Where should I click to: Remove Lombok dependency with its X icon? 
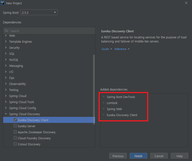[x=103, y=103]
